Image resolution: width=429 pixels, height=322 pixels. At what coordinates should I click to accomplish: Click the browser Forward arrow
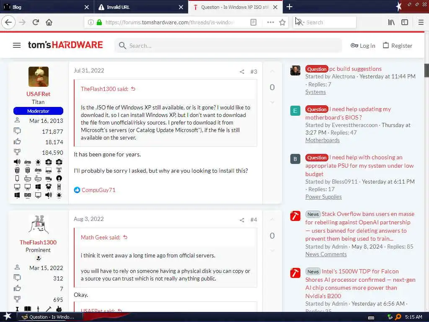22,22
